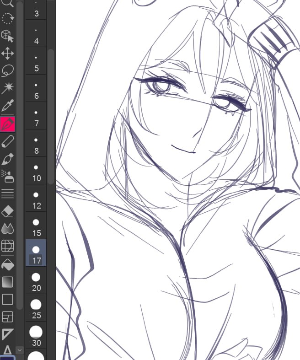The image size is (300, 360).
Task: Select the Pencil tool
Action: 8,141
